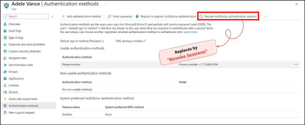Click the Reset password button
The height and width of the screenshot is (125, 305).
pyautogui.click(x=120, y=17)
